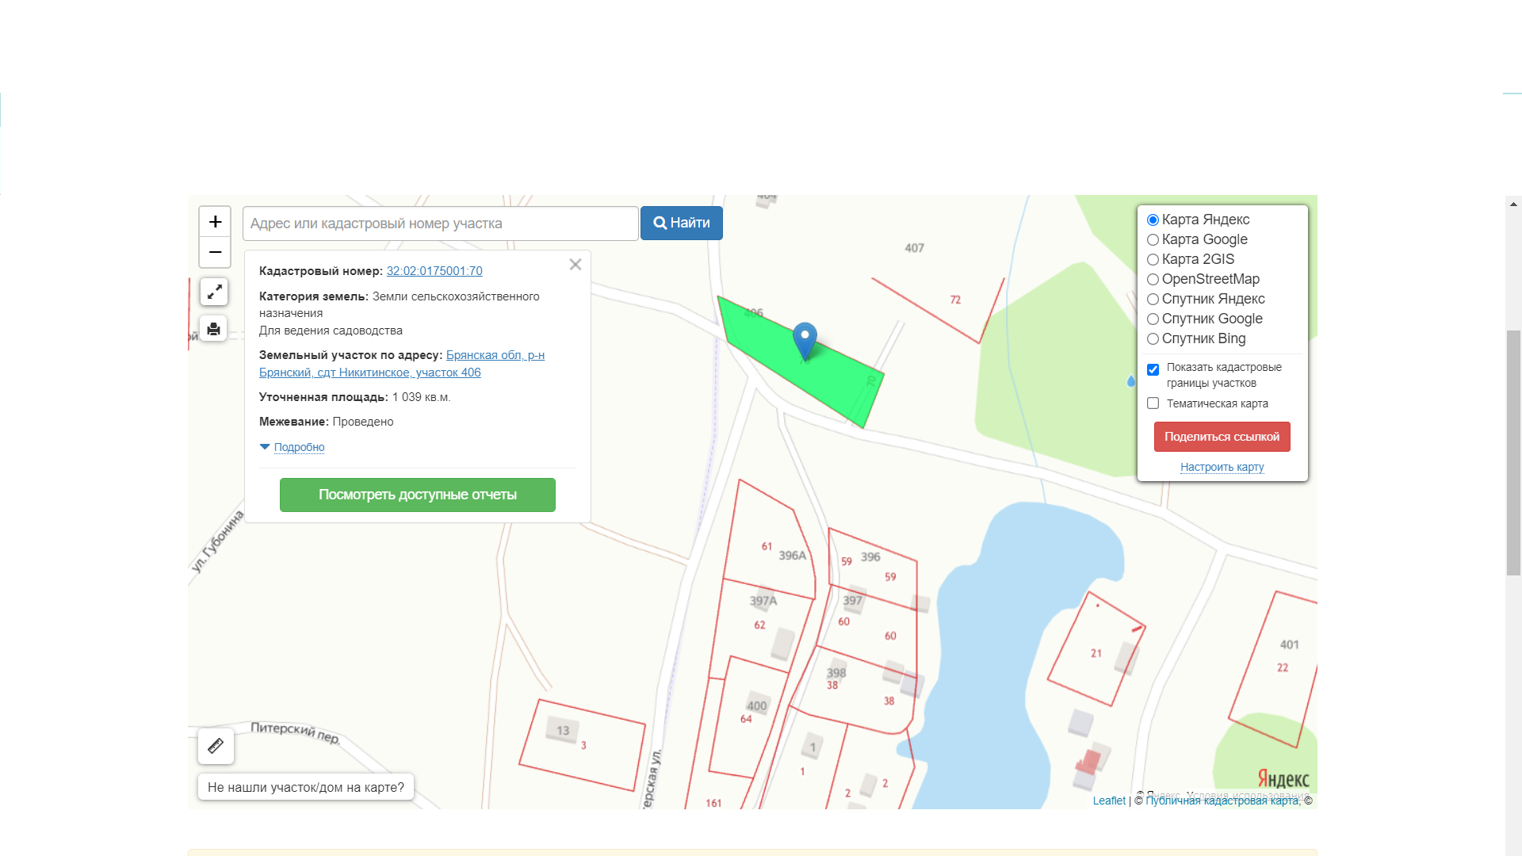Open the cadastral number 32:02:0175001:70 link
This screenshot has height=856, width=1522.
coord(434,271)
